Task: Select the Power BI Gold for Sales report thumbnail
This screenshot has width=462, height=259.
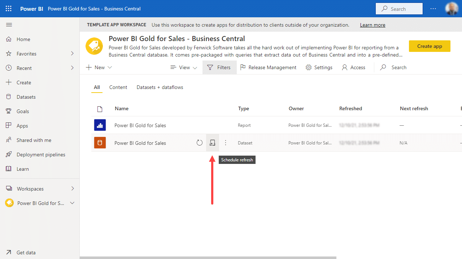Action: (x=100, y=125)
